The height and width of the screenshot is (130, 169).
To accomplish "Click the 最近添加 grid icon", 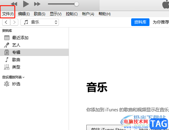I will (x=7, y=38).
